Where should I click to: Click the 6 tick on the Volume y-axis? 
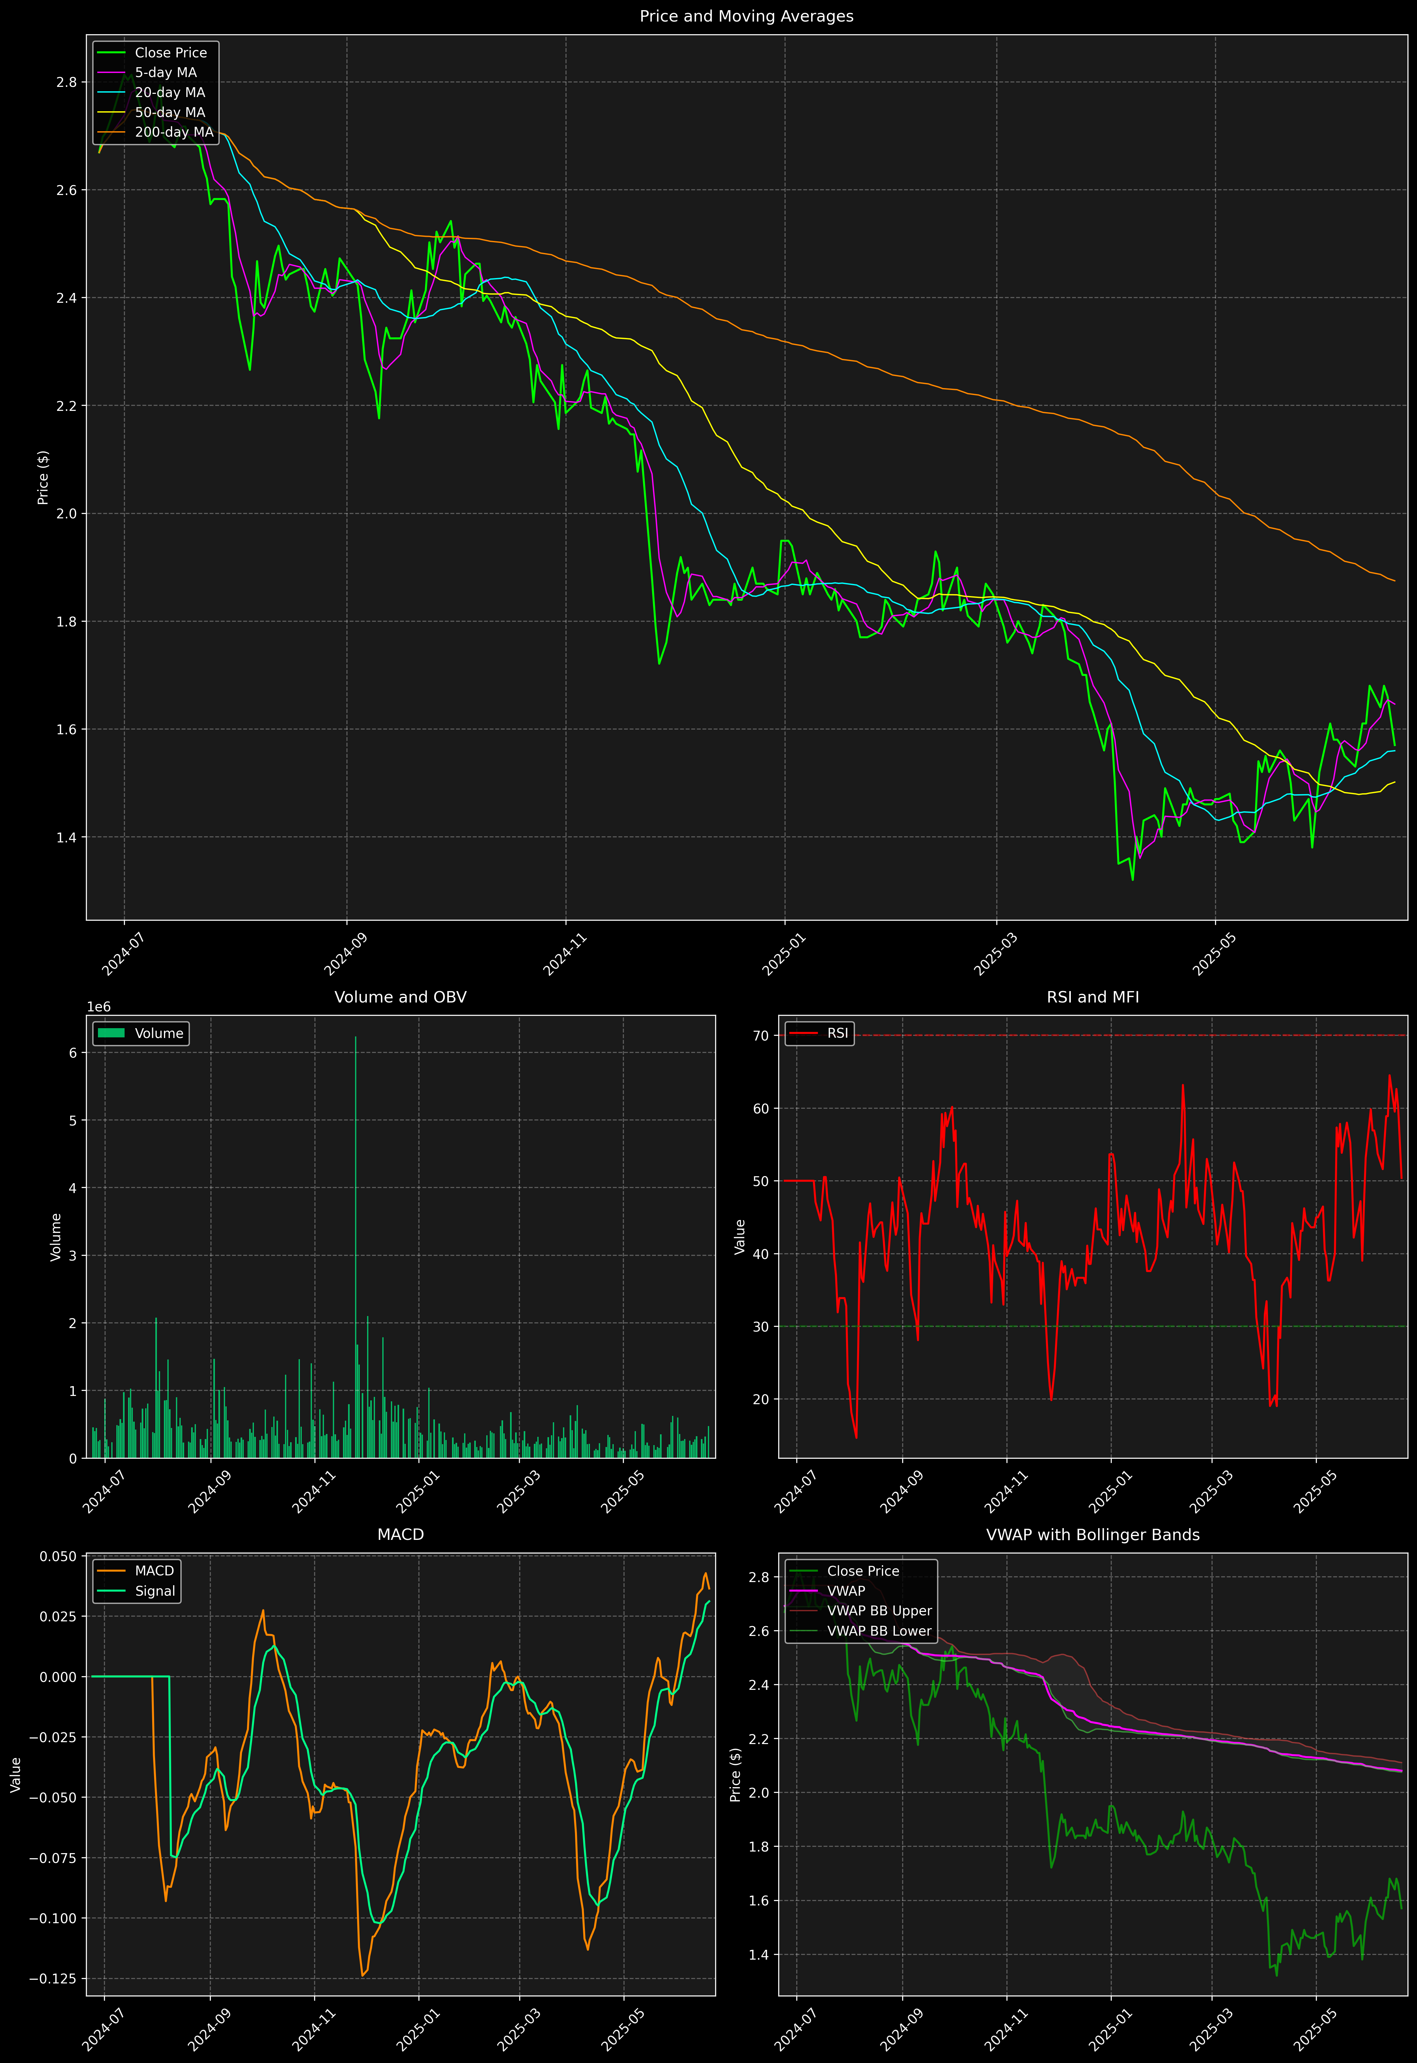[74, 1053]
